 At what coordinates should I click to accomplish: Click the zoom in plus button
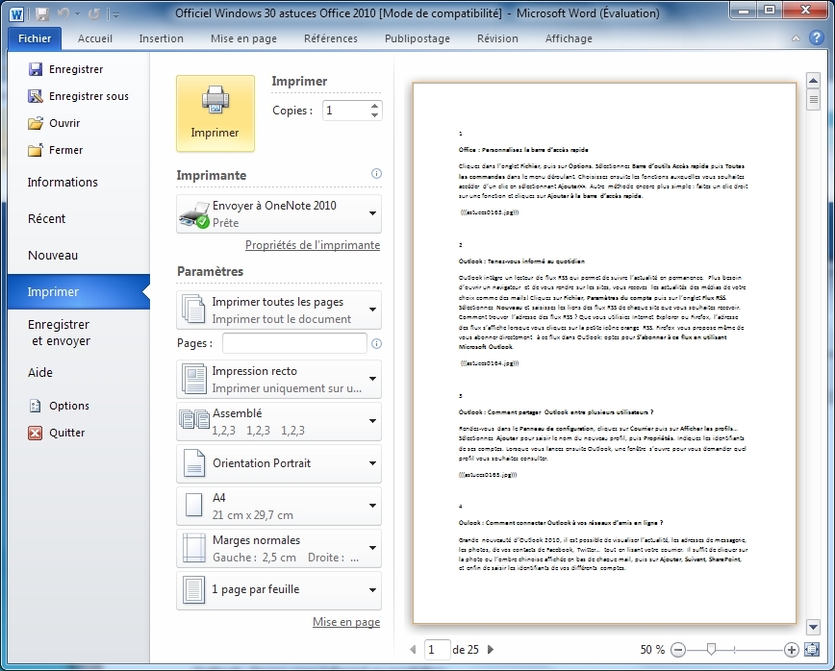click(792, 650)
